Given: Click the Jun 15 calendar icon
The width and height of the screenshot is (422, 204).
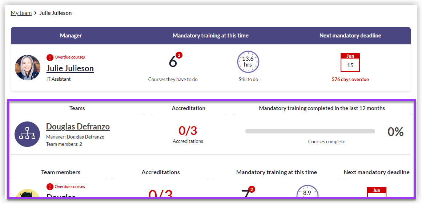Looking at the screenshot, I should pyautogui.click(x=350, y=63).
